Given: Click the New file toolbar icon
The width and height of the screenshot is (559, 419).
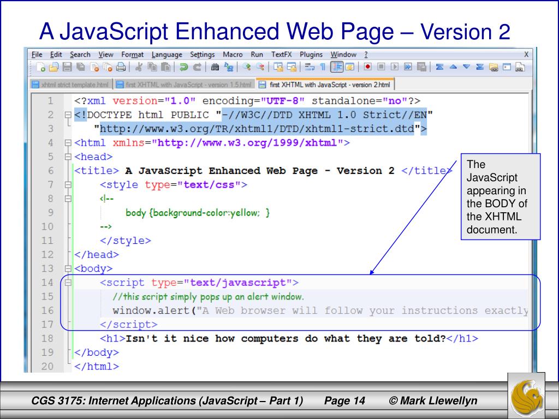Looking at the screenshot, I should [x=40, y=67].
